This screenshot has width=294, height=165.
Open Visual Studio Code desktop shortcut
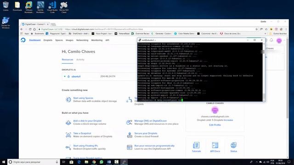52,7
